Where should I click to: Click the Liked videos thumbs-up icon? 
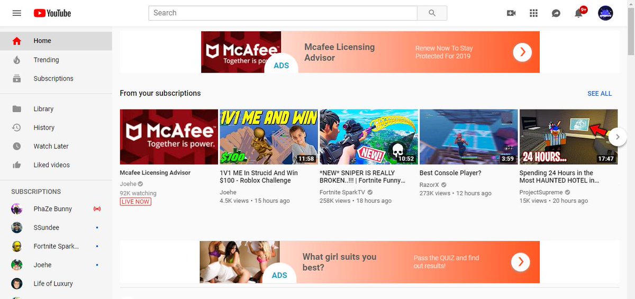[x=17, y=165]
